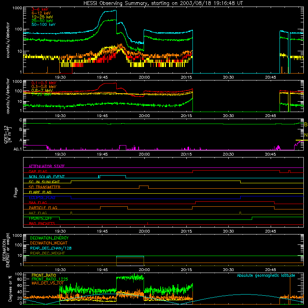Click '20:45' tick under the keV counts panel
Viewport: 308px width, 308px height.
(x=270, y=77)
